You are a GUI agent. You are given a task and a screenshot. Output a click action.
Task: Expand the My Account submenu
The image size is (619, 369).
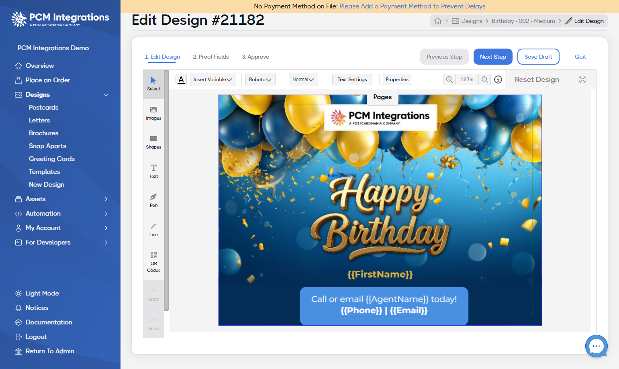pos(106,228)
